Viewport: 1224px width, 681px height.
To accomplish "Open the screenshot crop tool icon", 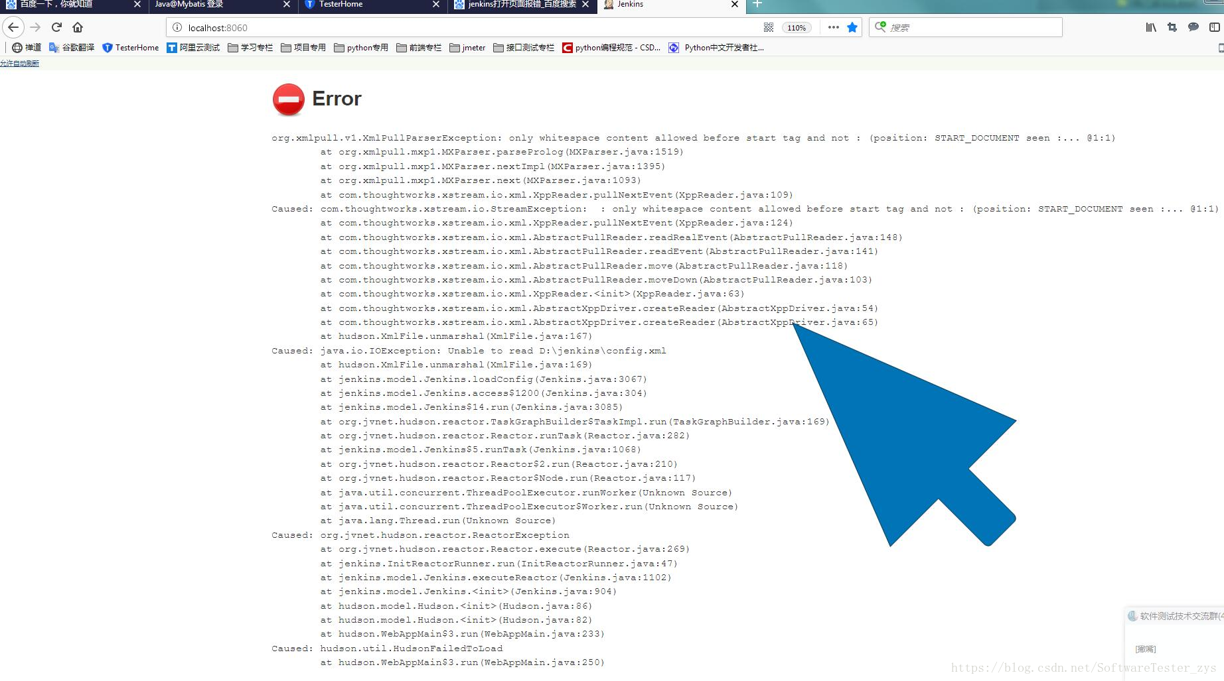I will 1172,27.
